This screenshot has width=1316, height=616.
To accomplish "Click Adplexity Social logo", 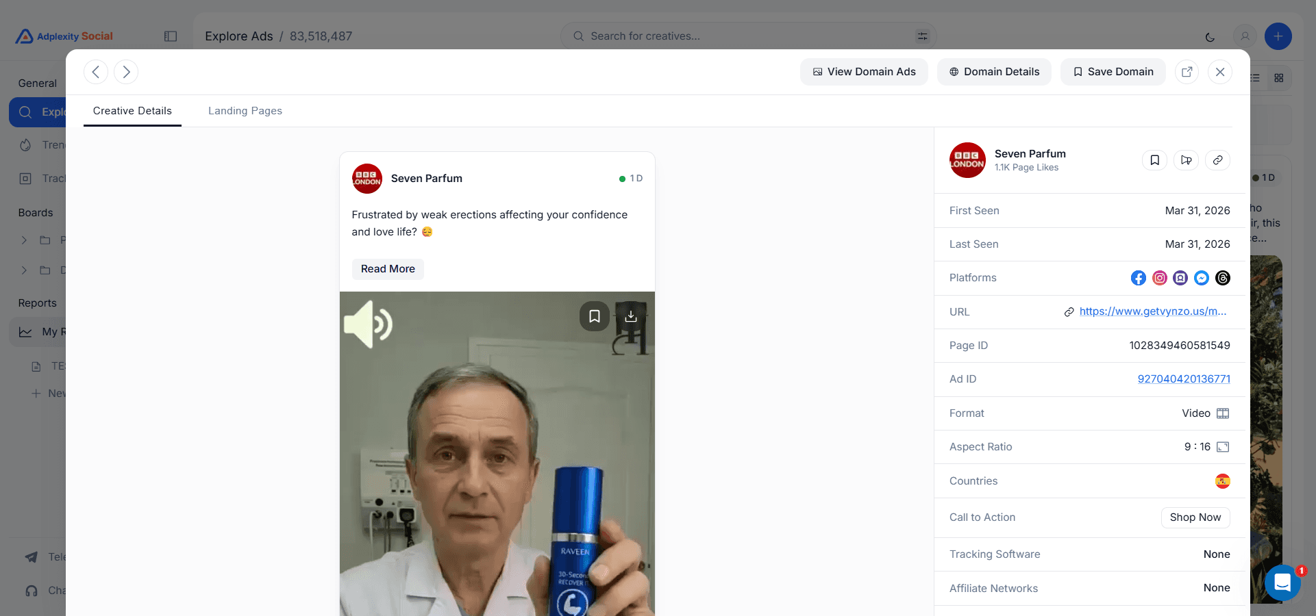I will tap(64, 36).
